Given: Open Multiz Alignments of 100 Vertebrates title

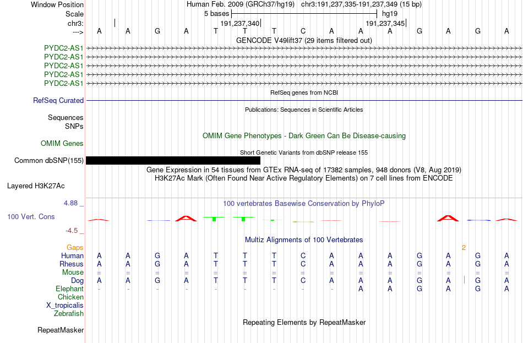Looking at the screenshot, I should tap(304, 240).
